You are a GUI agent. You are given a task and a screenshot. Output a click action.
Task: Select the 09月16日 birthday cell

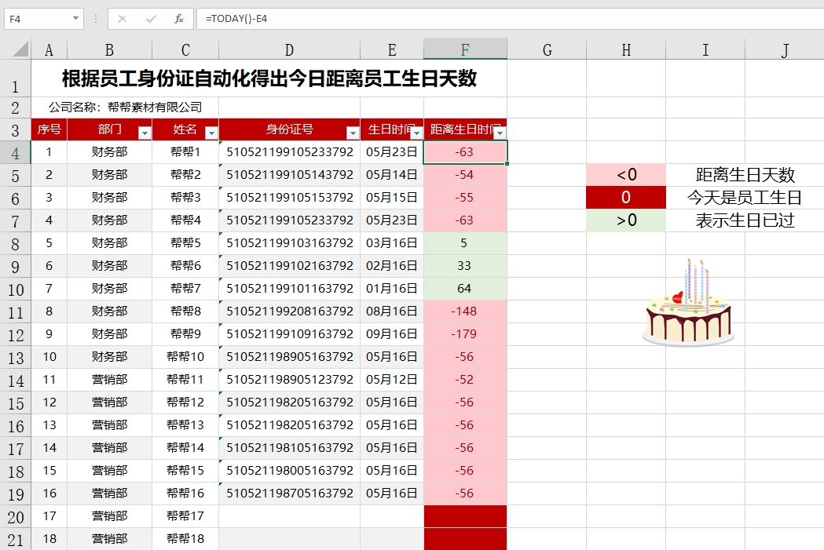tap(392, 333)
